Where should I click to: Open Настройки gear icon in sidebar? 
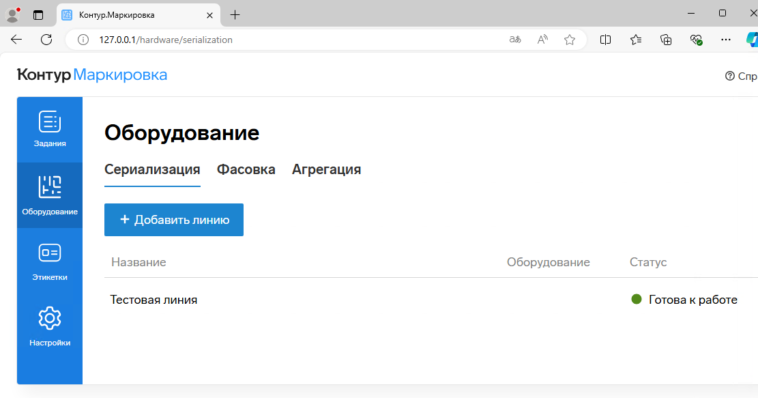[50, 326]
